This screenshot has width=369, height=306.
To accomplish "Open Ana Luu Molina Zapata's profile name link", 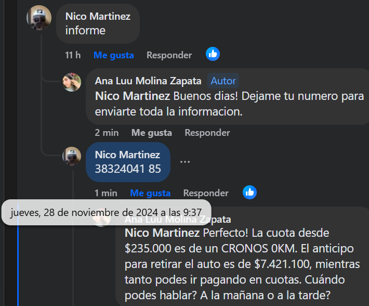I will (148, 81).
